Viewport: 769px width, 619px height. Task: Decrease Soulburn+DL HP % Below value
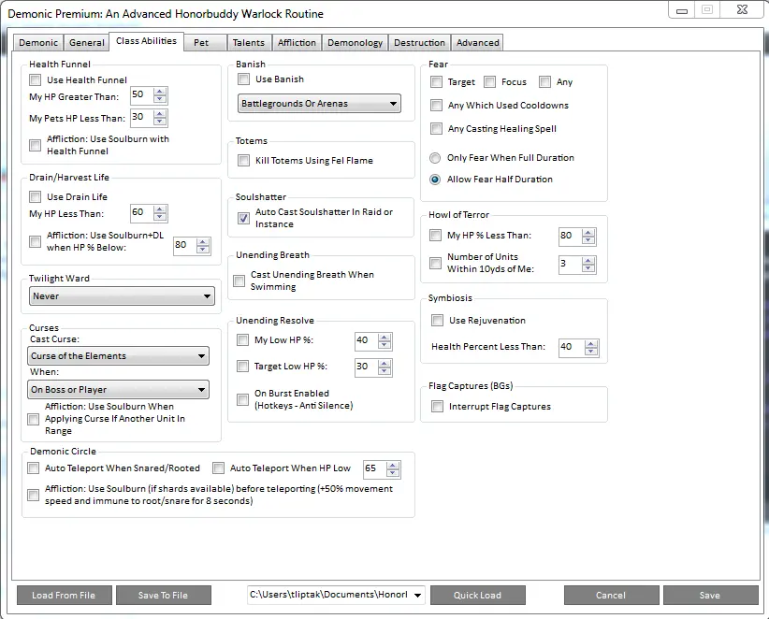(203, 250)
